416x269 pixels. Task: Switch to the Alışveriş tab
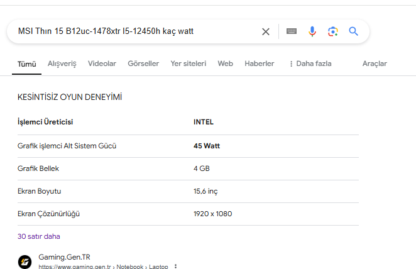[62, 63]
